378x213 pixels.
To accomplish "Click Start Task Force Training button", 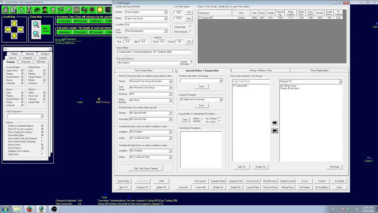I will (146, 168).
